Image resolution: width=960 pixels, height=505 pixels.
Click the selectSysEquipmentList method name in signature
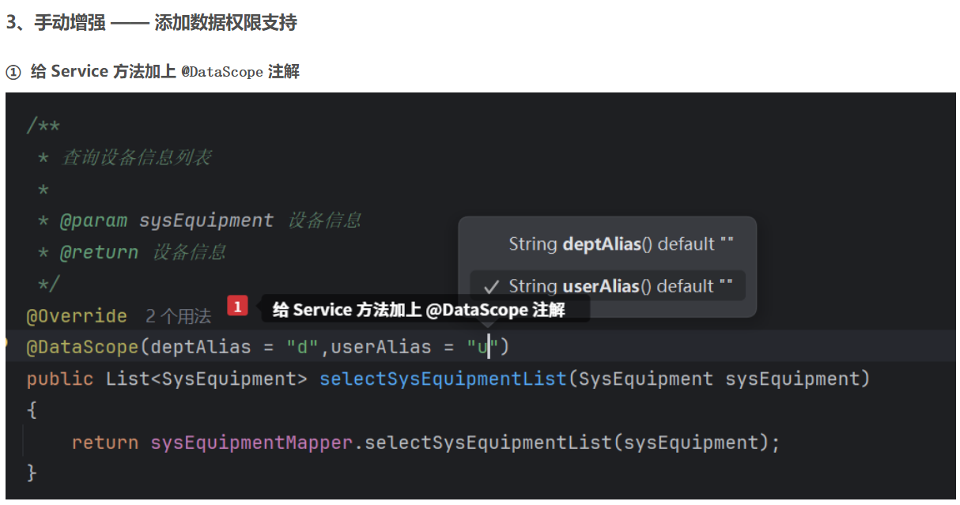[444, 379]
